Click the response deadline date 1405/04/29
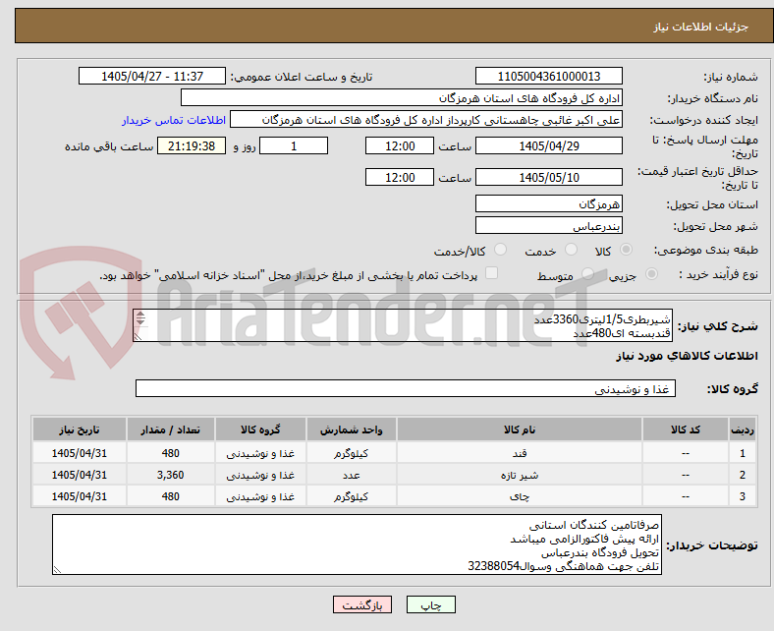 tap(548, 145)
